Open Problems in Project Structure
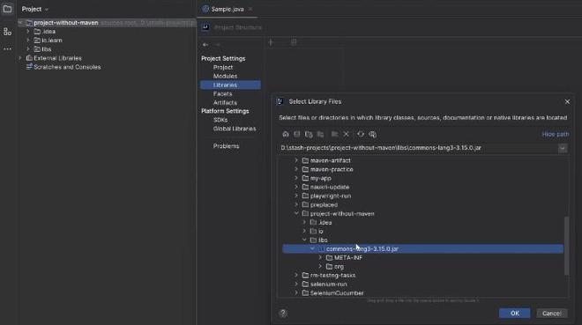 [x=226, y=146]
